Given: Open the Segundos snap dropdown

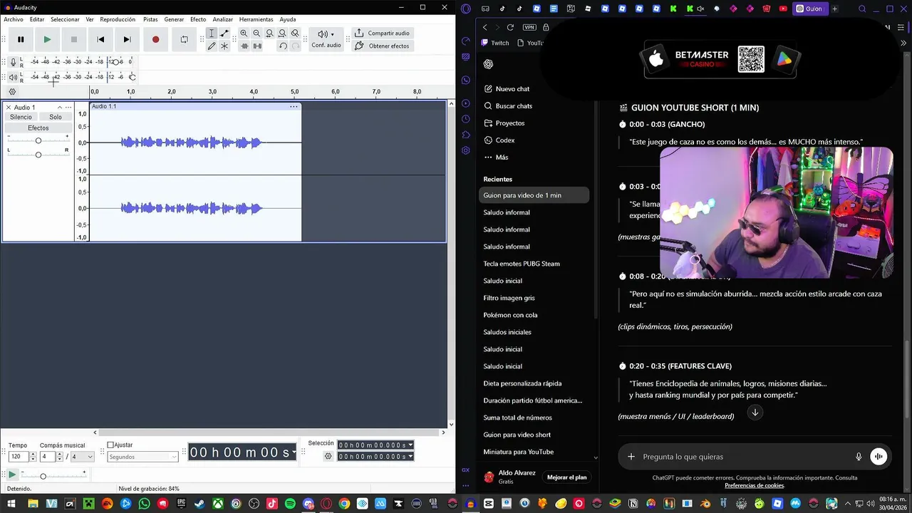Looking at the screenshot, I should click(142, 457).
